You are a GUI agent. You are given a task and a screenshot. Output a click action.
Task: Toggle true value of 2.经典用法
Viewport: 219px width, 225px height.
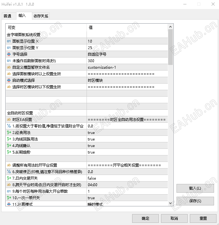pyautogui.click(x=127, y=133)
